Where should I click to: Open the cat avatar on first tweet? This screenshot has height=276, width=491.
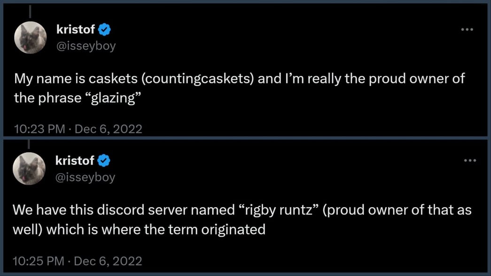click(x=31, y=38)
